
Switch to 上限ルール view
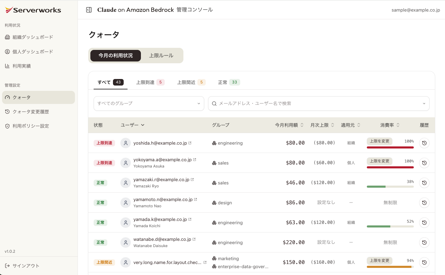pos(161,56)
